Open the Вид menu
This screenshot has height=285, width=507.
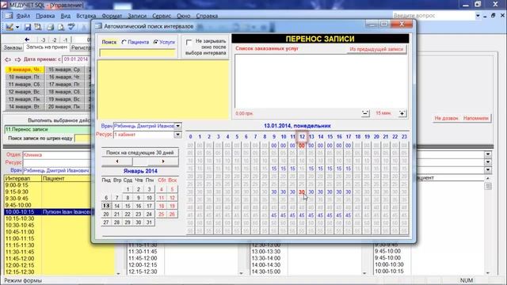[x=65, y=16]
